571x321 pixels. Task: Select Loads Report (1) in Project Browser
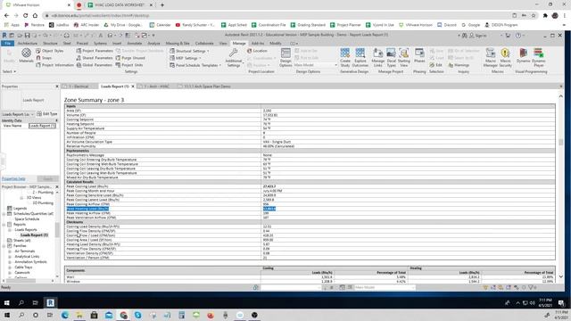pyautogui.click(x=34, y=235)
